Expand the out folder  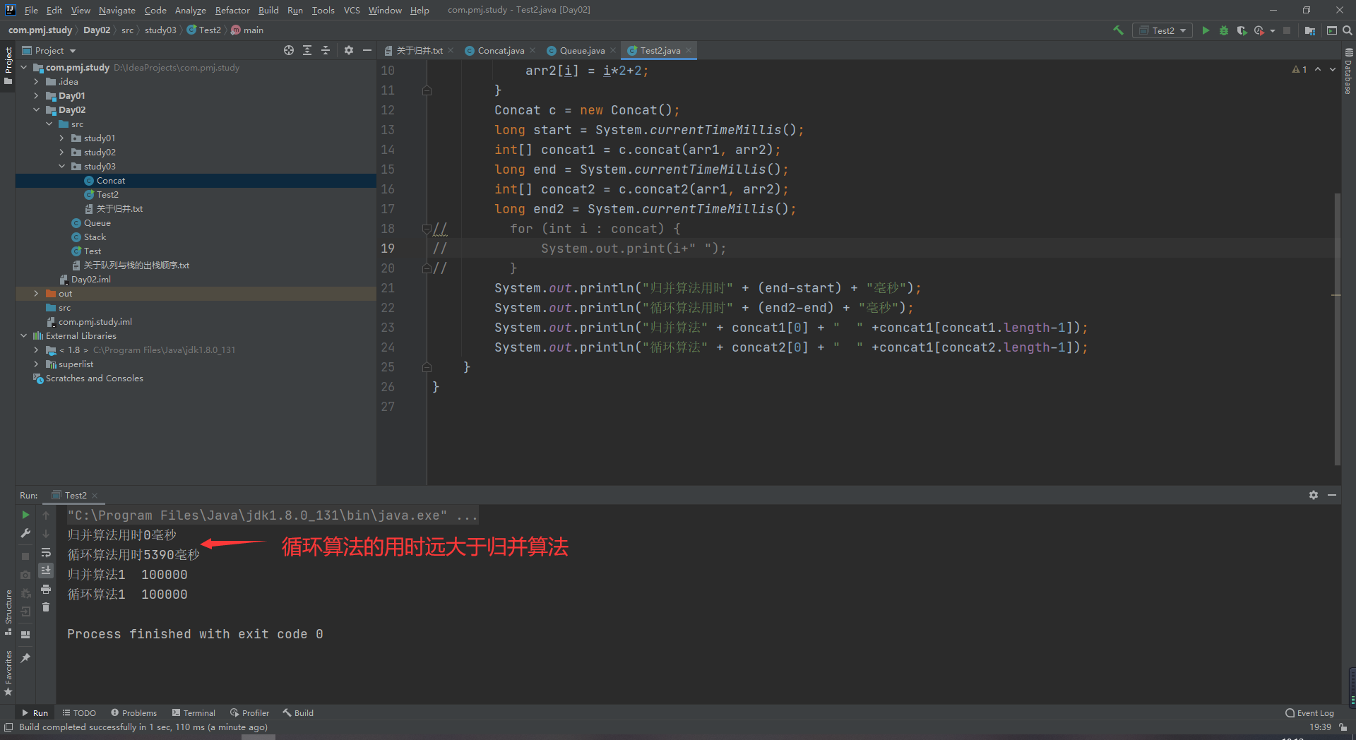pos(36,294)
